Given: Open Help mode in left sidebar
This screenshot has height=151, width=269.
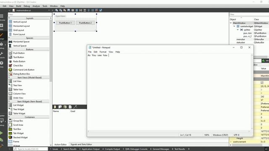Looking at the screenshot, I should 2,64.
